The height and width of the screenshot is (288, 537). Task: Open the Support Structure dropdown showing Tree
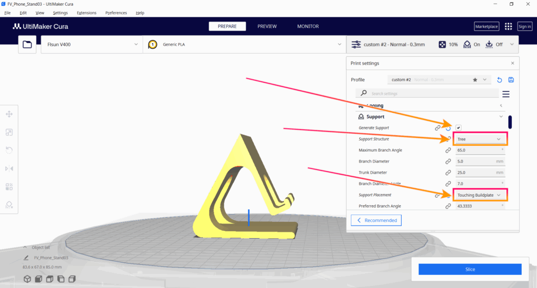(479, 139)
